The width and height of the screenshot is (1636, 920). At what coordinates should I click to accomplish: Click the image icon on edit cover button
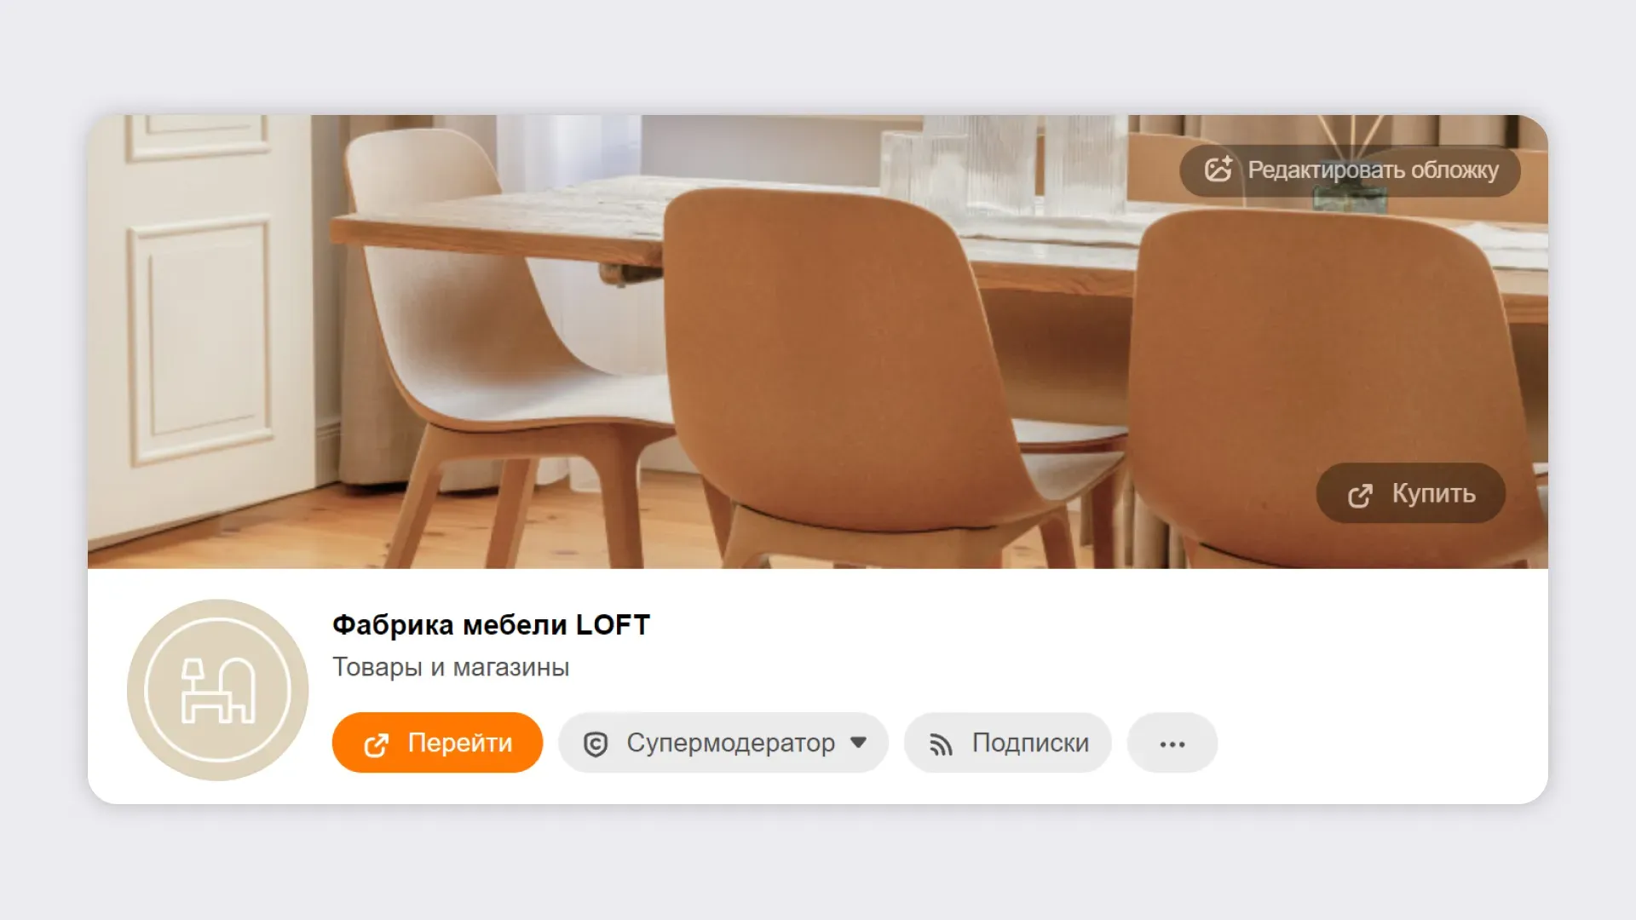pos(1218,169)
